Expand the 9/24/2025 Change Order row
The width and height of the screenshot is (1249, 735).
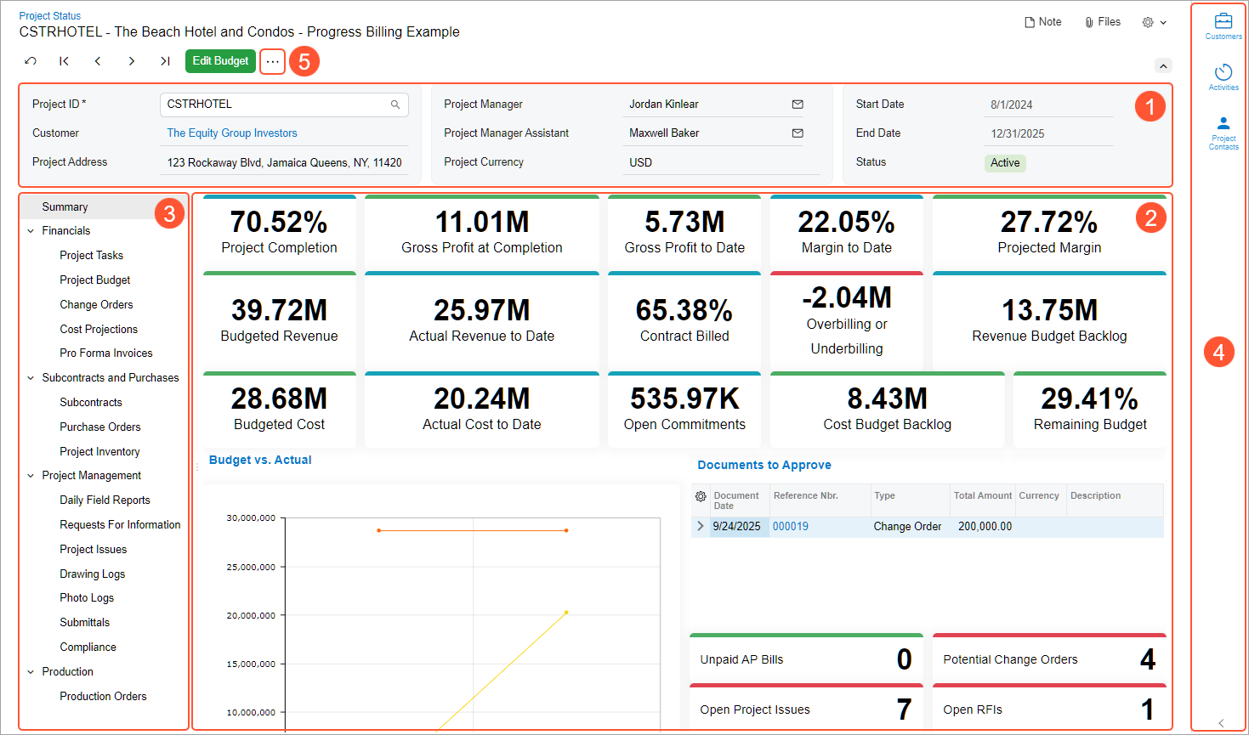coord(701,527)
